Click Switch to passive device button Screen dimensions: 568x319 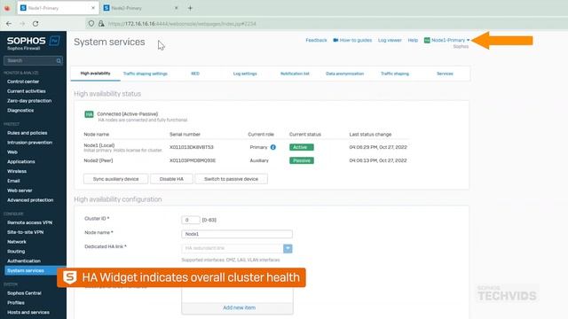click(x=231, y=179)
